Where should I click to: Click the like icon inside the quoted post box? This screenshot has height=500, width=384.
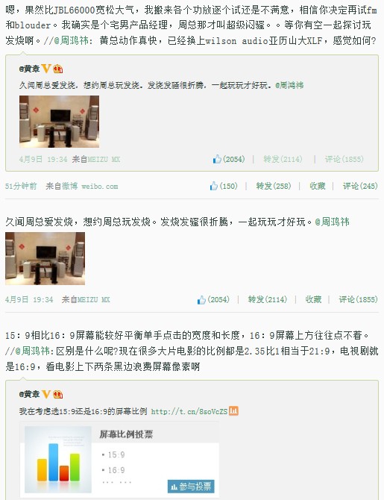(x=217, y=159)
